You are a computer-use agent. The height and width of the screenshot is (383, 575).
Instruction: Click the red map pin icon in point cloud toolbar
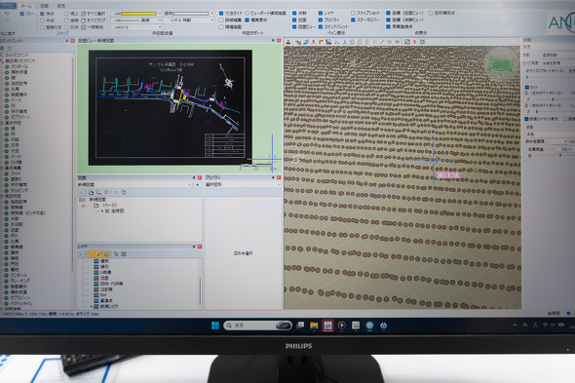point(415,42)
